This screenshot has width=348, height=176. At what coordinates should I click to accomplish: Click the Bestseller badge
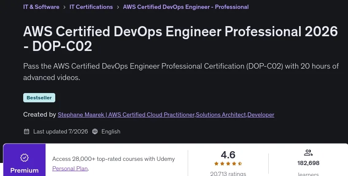tap(39, 98)
